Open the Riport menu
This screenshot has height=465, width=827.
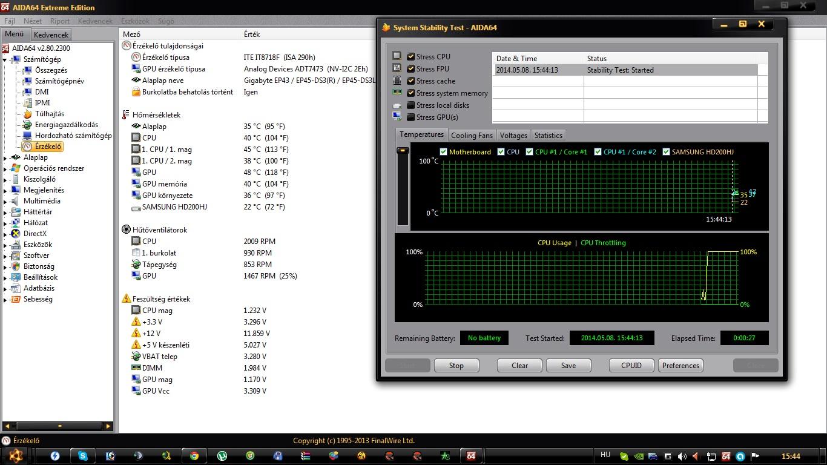coord(59,21)
